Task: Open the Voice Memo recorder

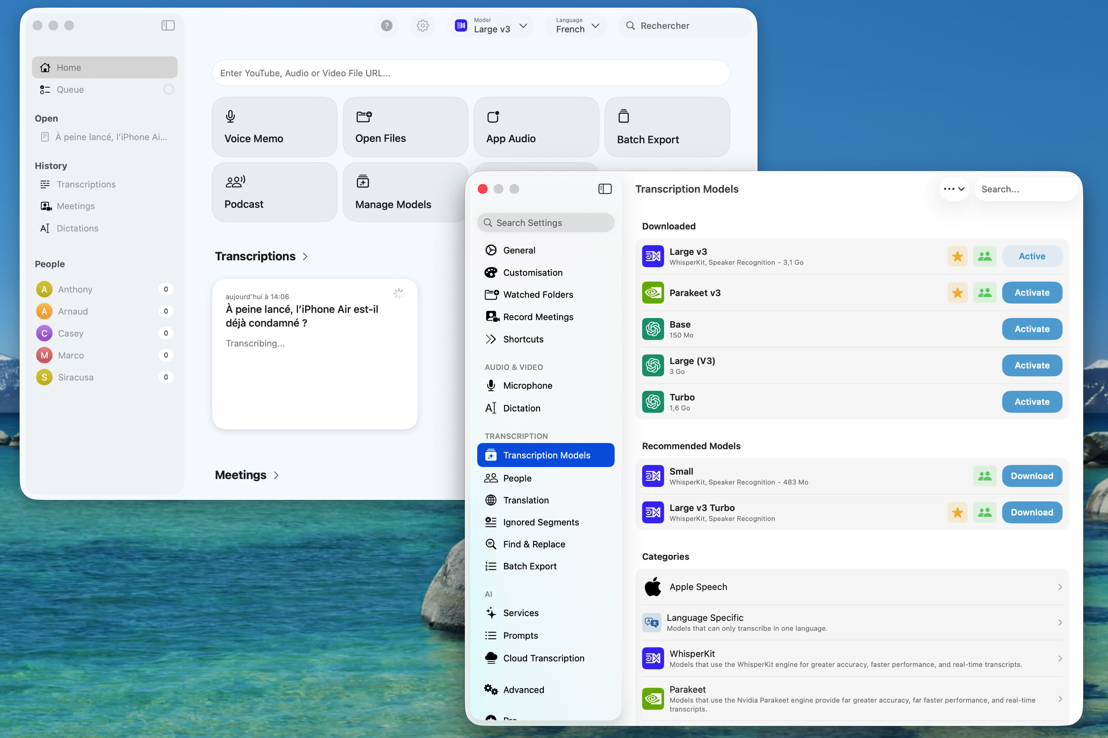Action: 274,126
